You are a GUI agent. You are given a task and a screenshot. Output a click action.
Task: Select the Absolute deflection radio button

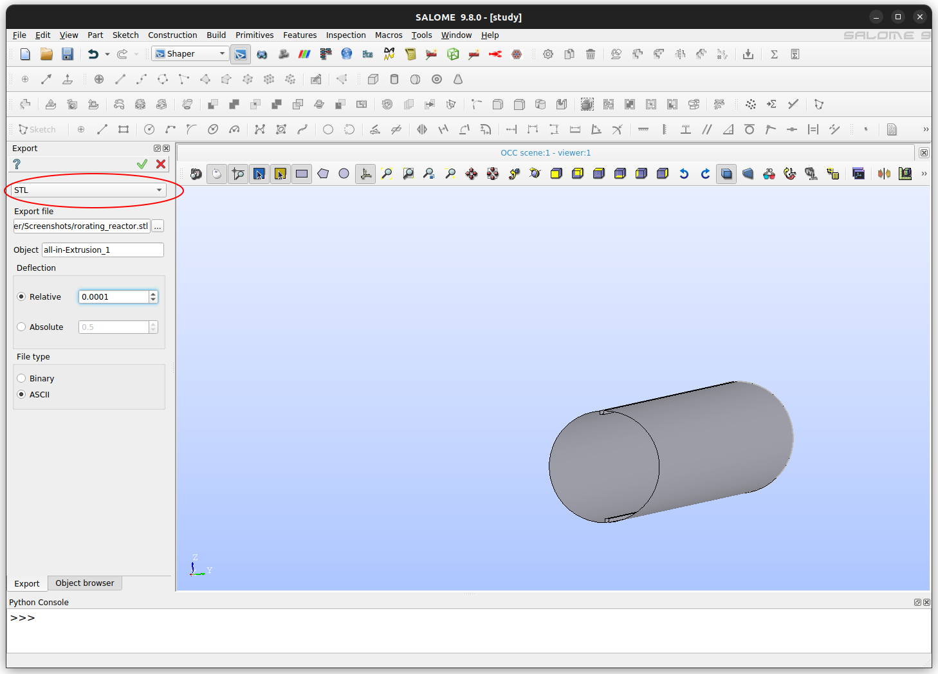21,327
